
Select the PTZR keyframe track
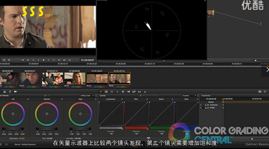point(212,108)
